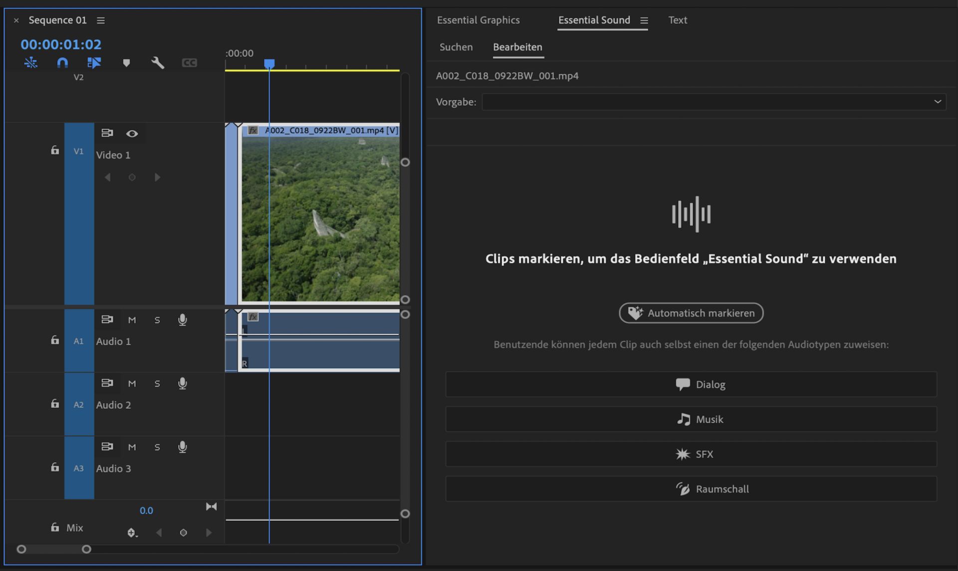Image resolution: width=958 pixels, height=571 pixels.
Task: Solo the Audio 3 track
Action: (157, 447)
